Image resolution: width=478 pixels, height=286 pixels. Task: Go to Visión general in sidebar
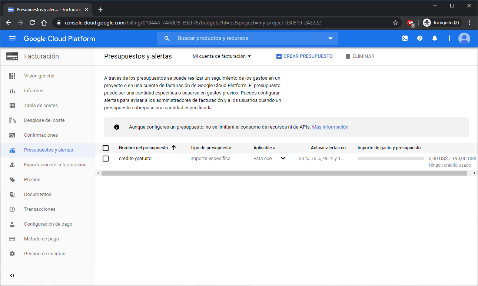pos(39,76)
